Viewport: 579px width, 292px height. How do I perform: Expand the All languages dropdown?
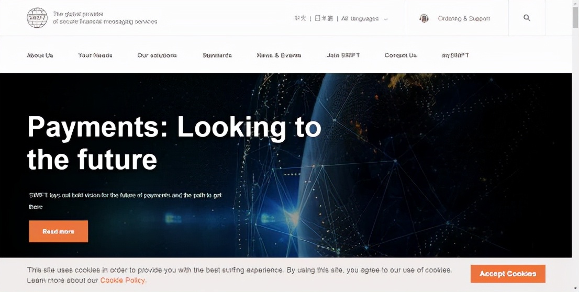point(364,18)
